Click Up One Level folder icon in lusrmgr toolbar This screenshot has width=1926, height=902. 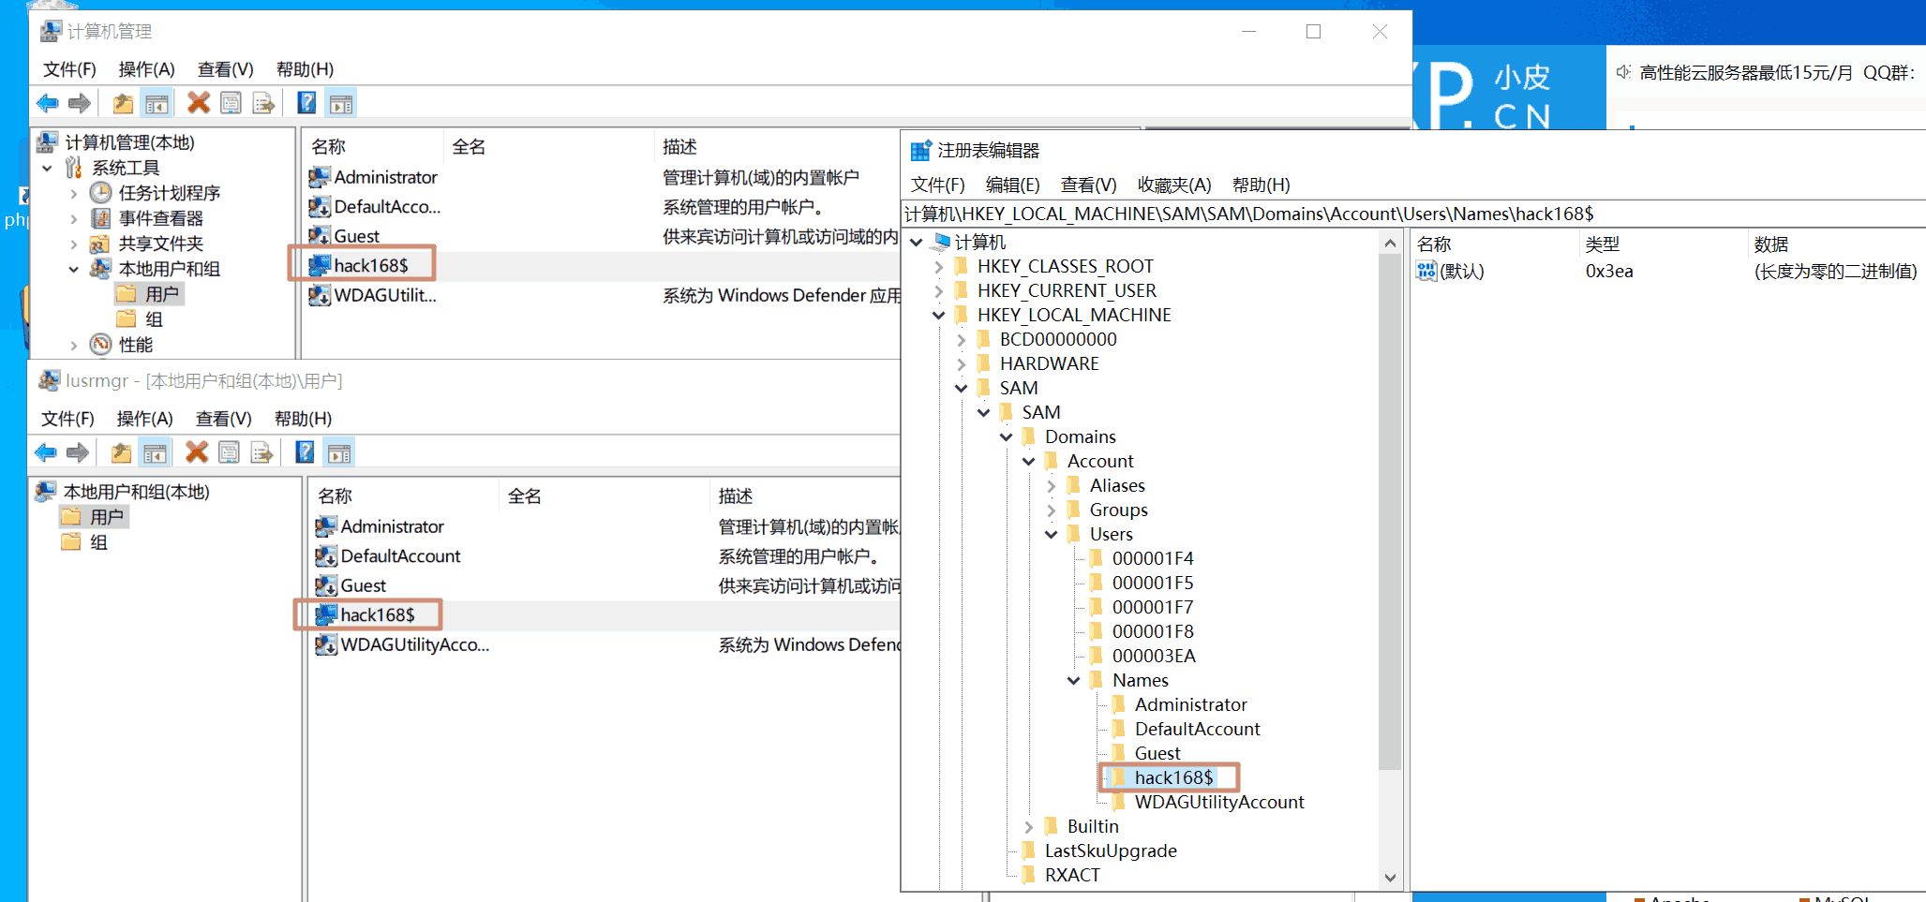pos(121,453)
